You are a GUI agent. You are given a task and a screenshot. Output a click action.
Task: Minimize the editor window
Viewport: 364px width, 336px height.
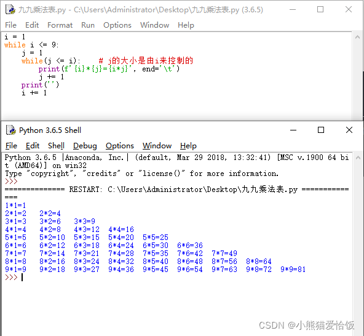[x=293, y=9]
